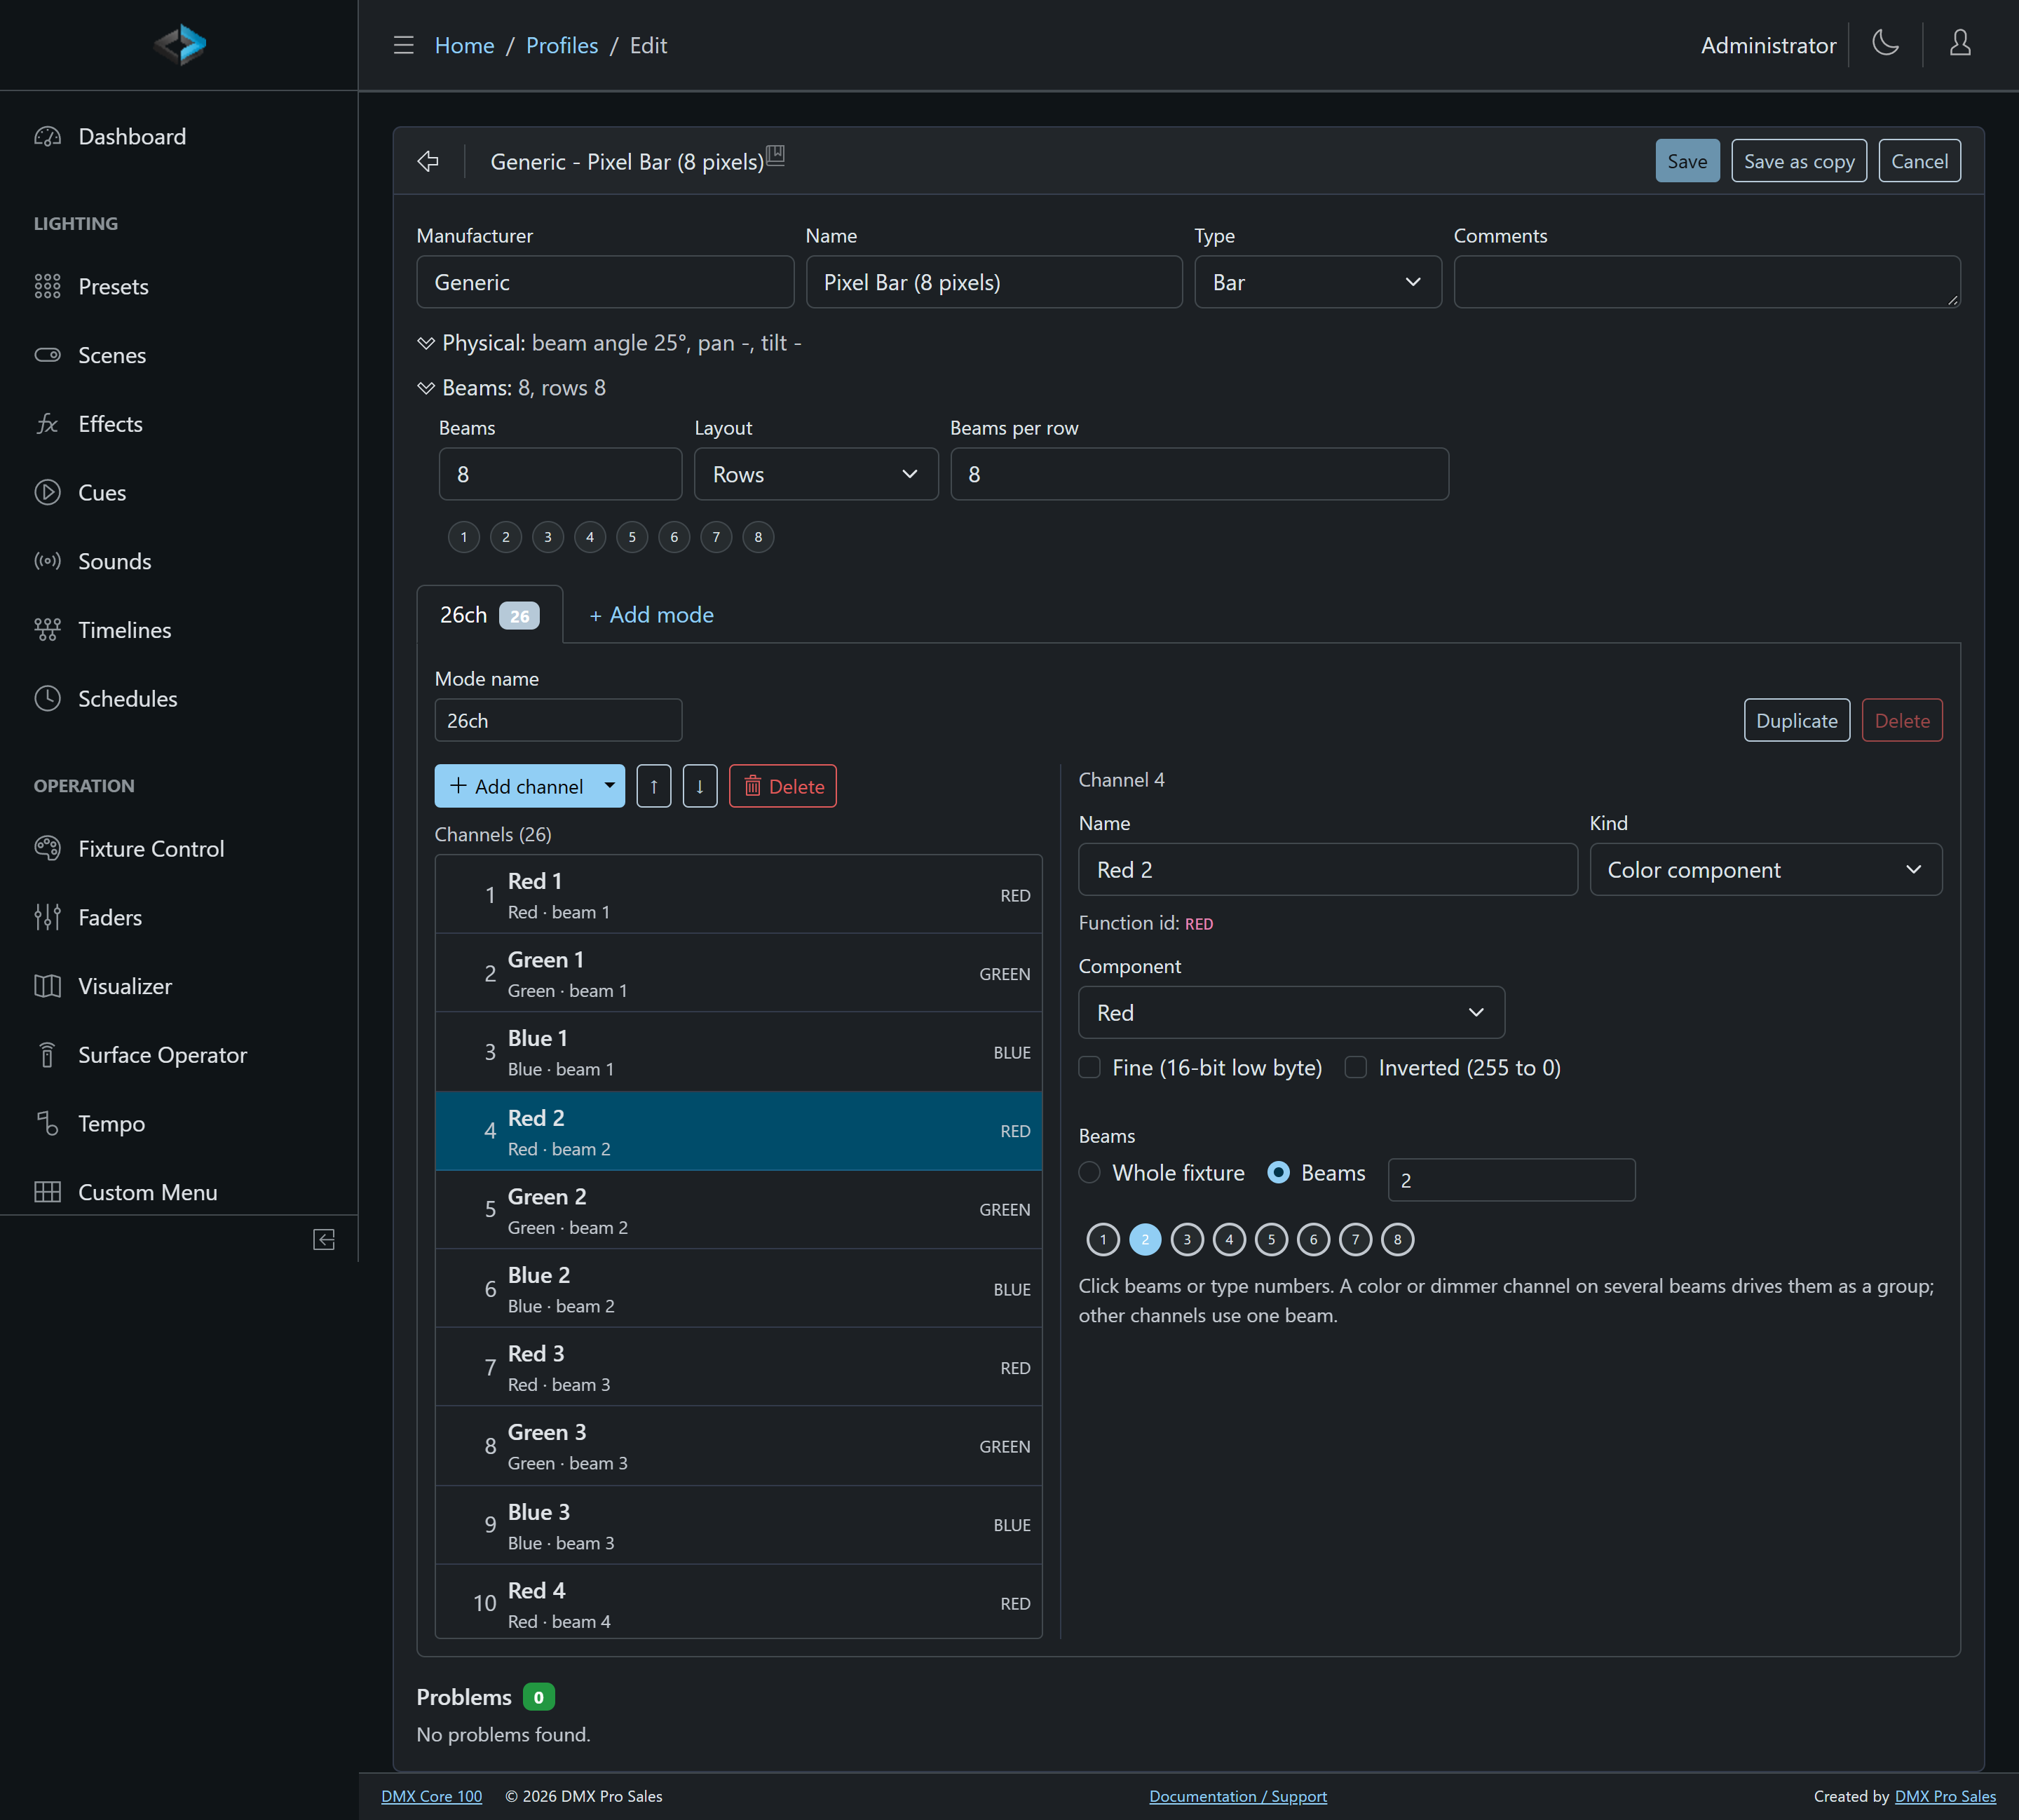Viewport: 2019px width, 1820px height.
Task: Click the Dashboard gauge icon
Action: tap(47, 137)
